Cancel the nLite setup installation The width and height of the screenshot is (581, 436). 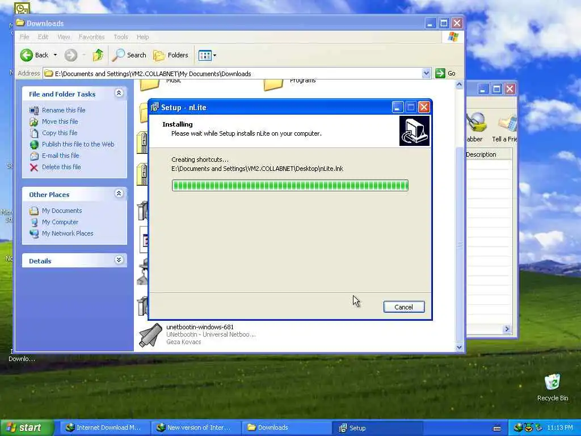coord(404,307)
